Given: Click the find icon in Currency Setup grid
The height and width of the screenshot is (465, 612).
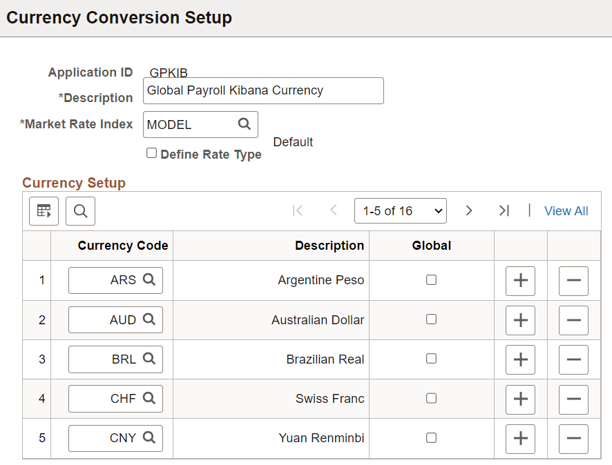Looking at the screenshot, I should (80, 211).
